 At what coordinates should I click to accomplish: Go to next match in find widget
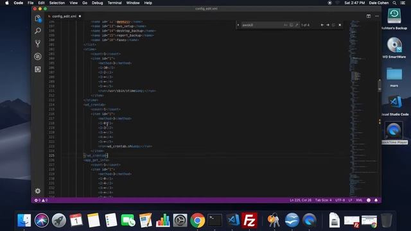pos(328,25)
